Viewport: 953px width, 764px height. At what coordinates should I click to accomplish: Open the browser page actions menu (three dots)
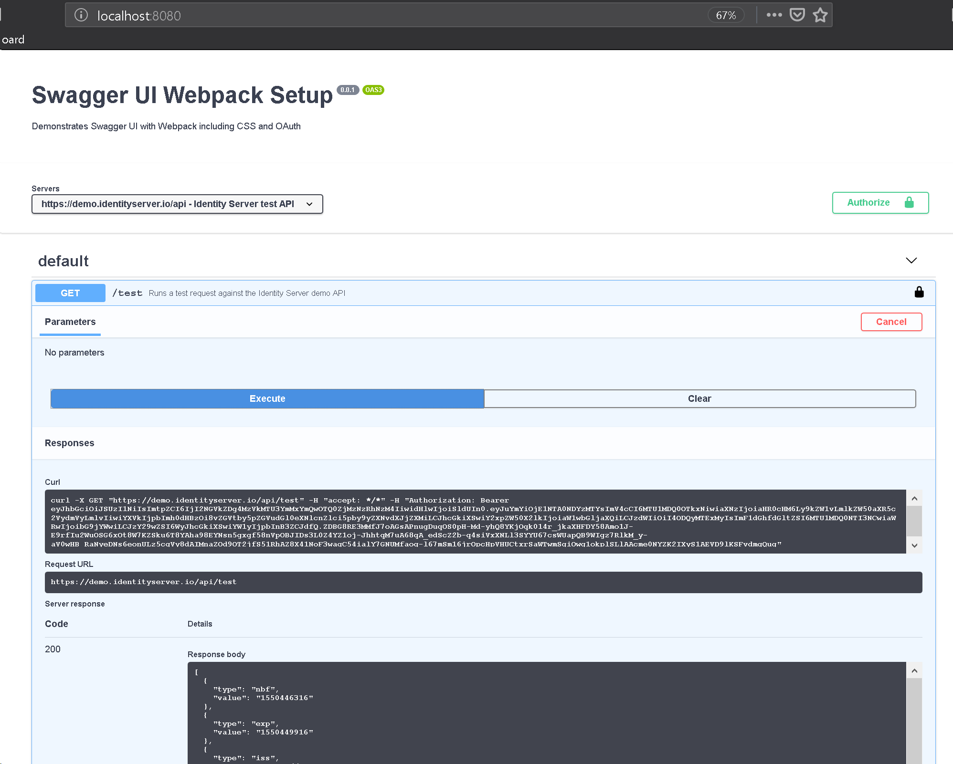pyautogui.click(x=774, y=15)
